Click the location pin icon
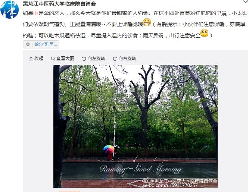 click(28, 44)
